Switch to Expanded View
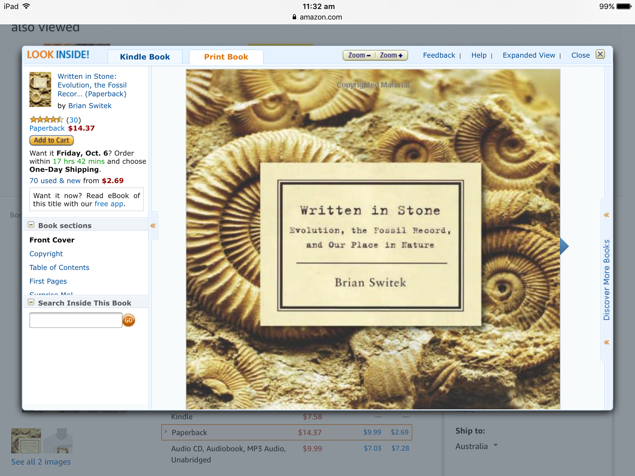Viewport: 635px width, 476px height. tap(529, 55)
